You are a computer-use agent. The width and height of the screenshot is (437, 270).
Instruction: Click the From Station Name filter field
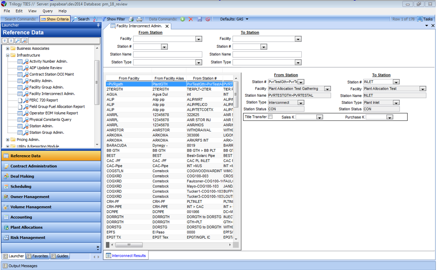[167, 54]
